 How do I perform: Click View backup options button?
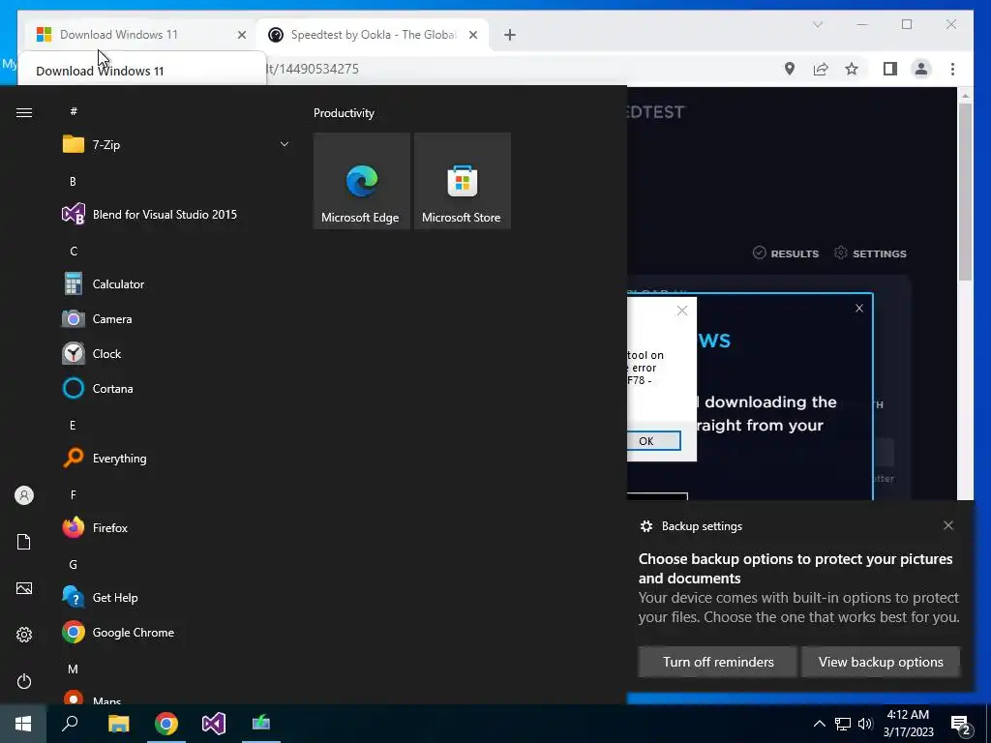click(881, 662)
